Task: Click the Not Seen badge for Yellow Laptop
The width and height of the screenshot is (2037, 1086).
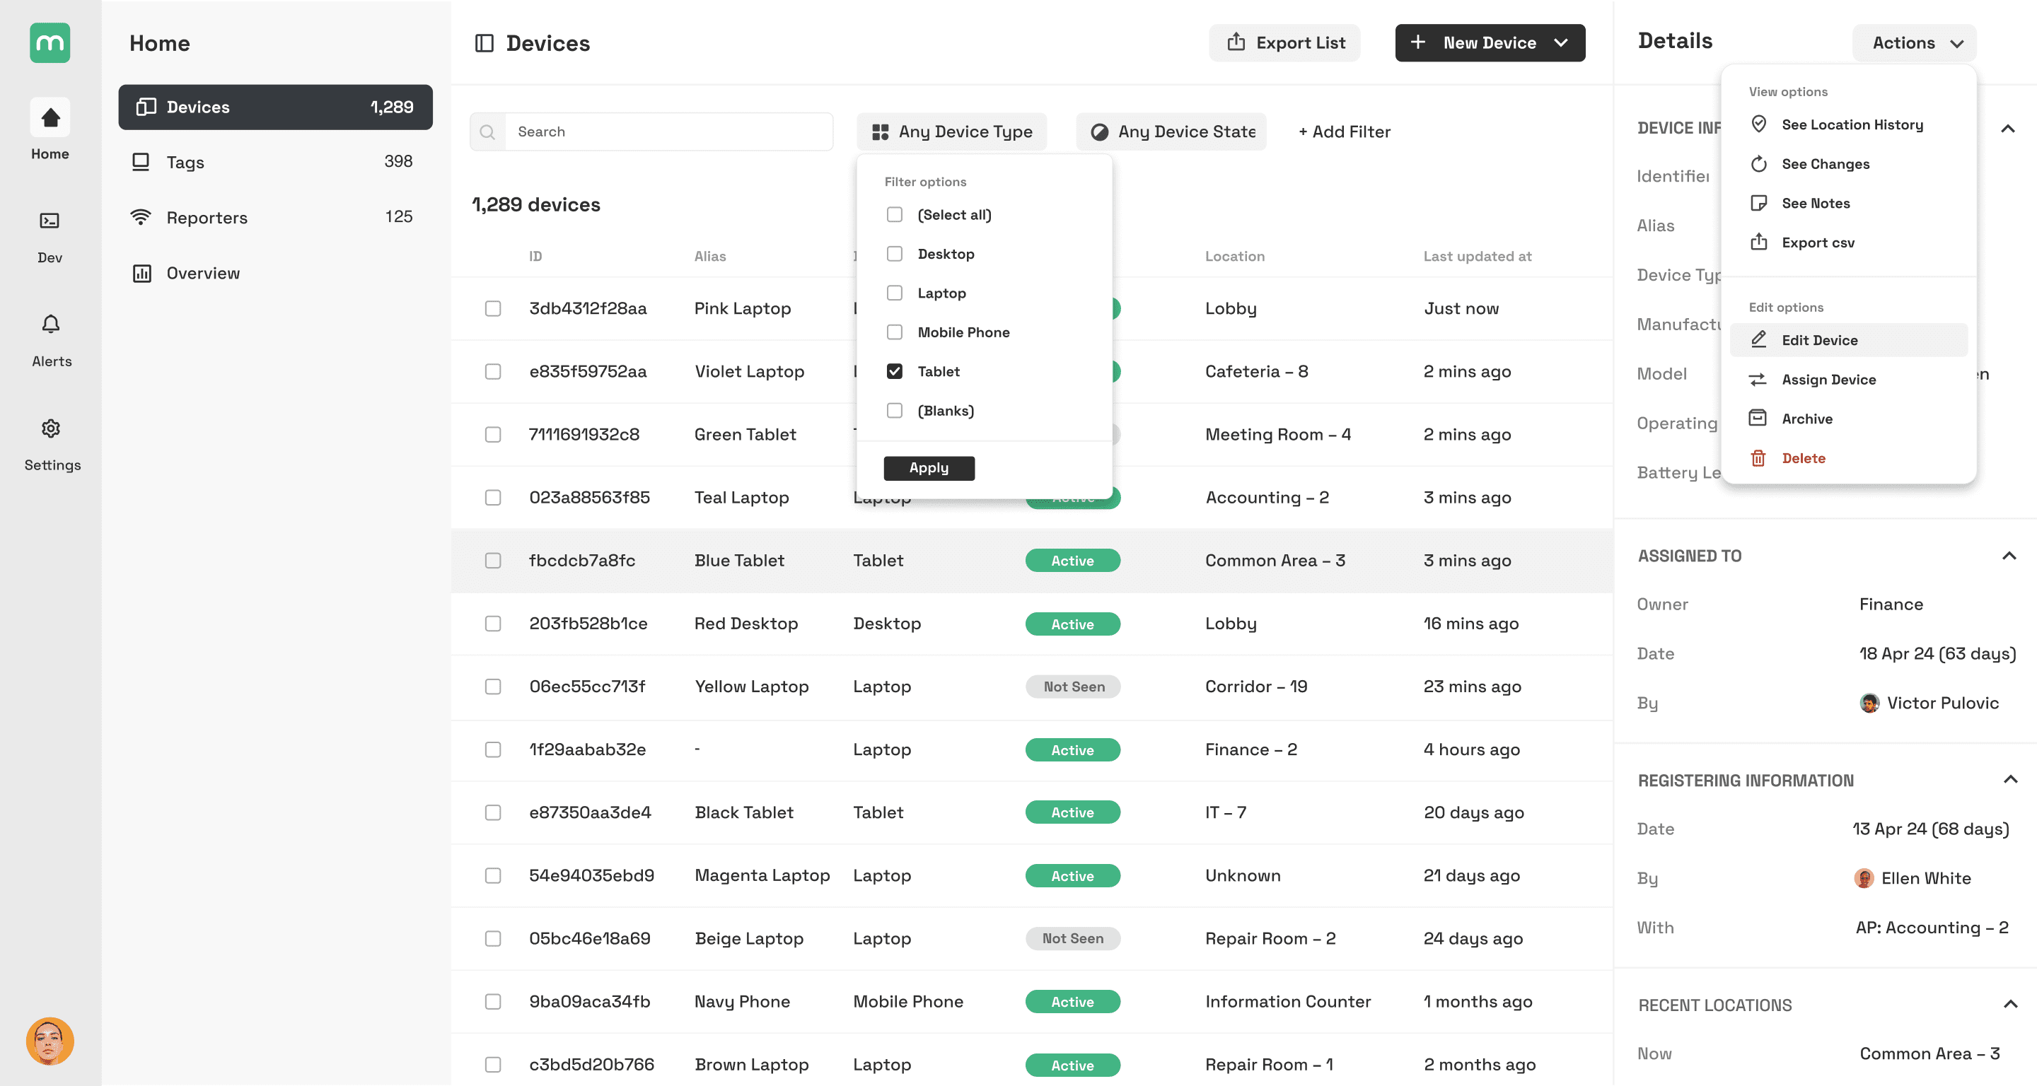Action: [x=1073, y=687]
